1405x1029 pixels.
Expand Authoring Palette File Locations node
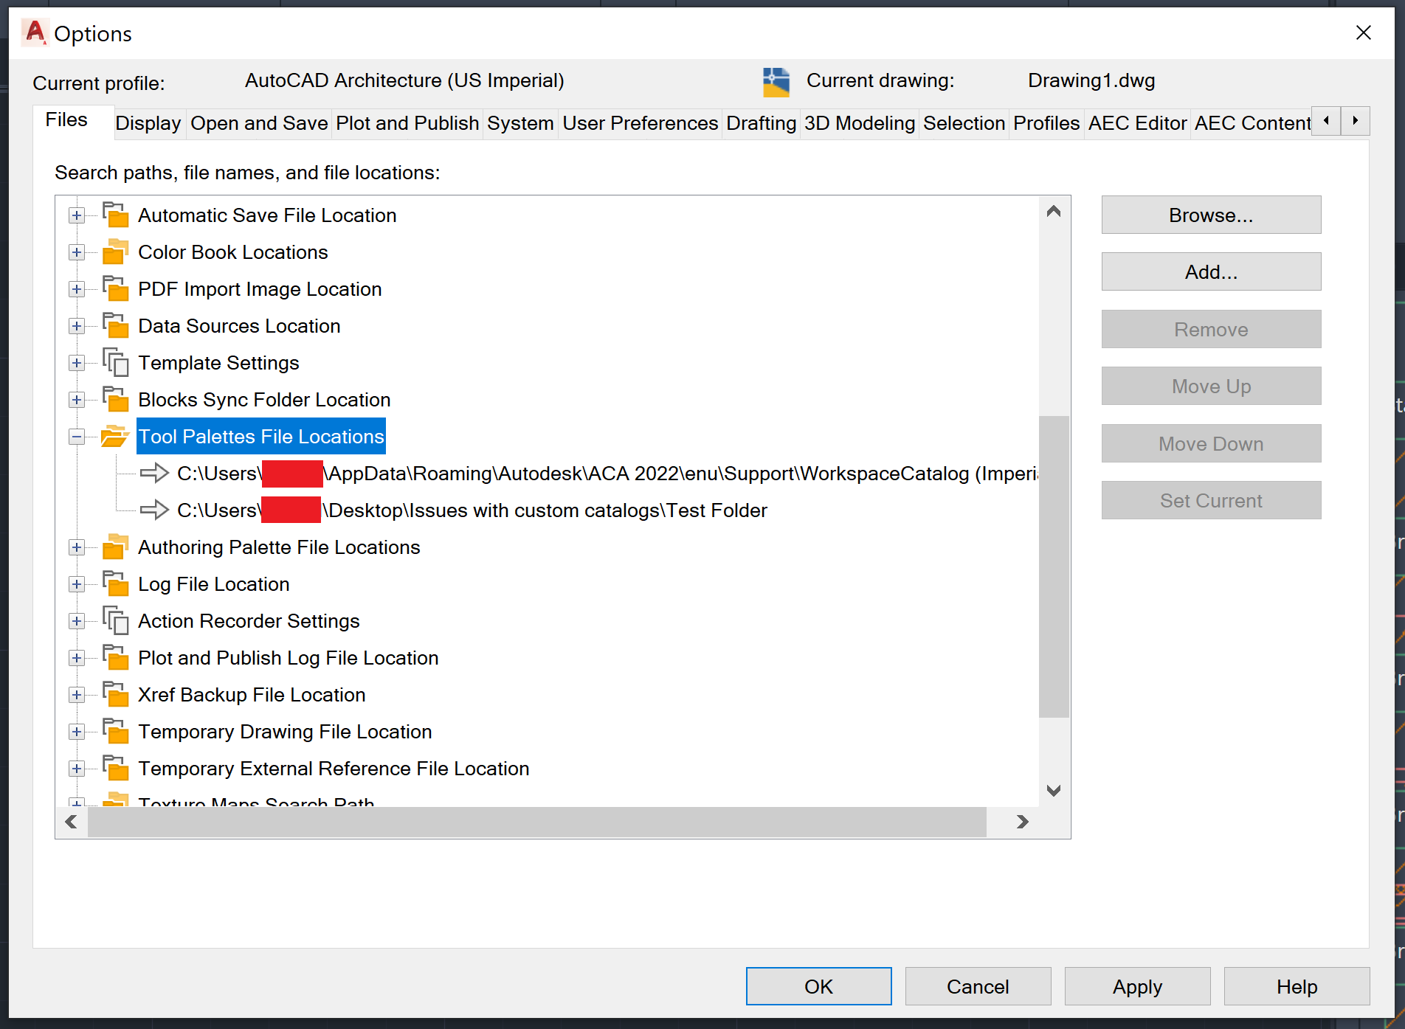tap(77, 547)
